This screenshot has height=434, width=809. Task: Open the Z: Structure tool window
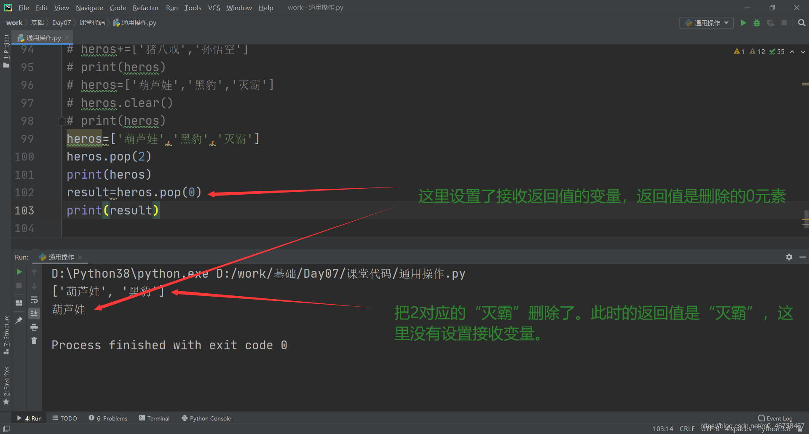coord(6,335)
